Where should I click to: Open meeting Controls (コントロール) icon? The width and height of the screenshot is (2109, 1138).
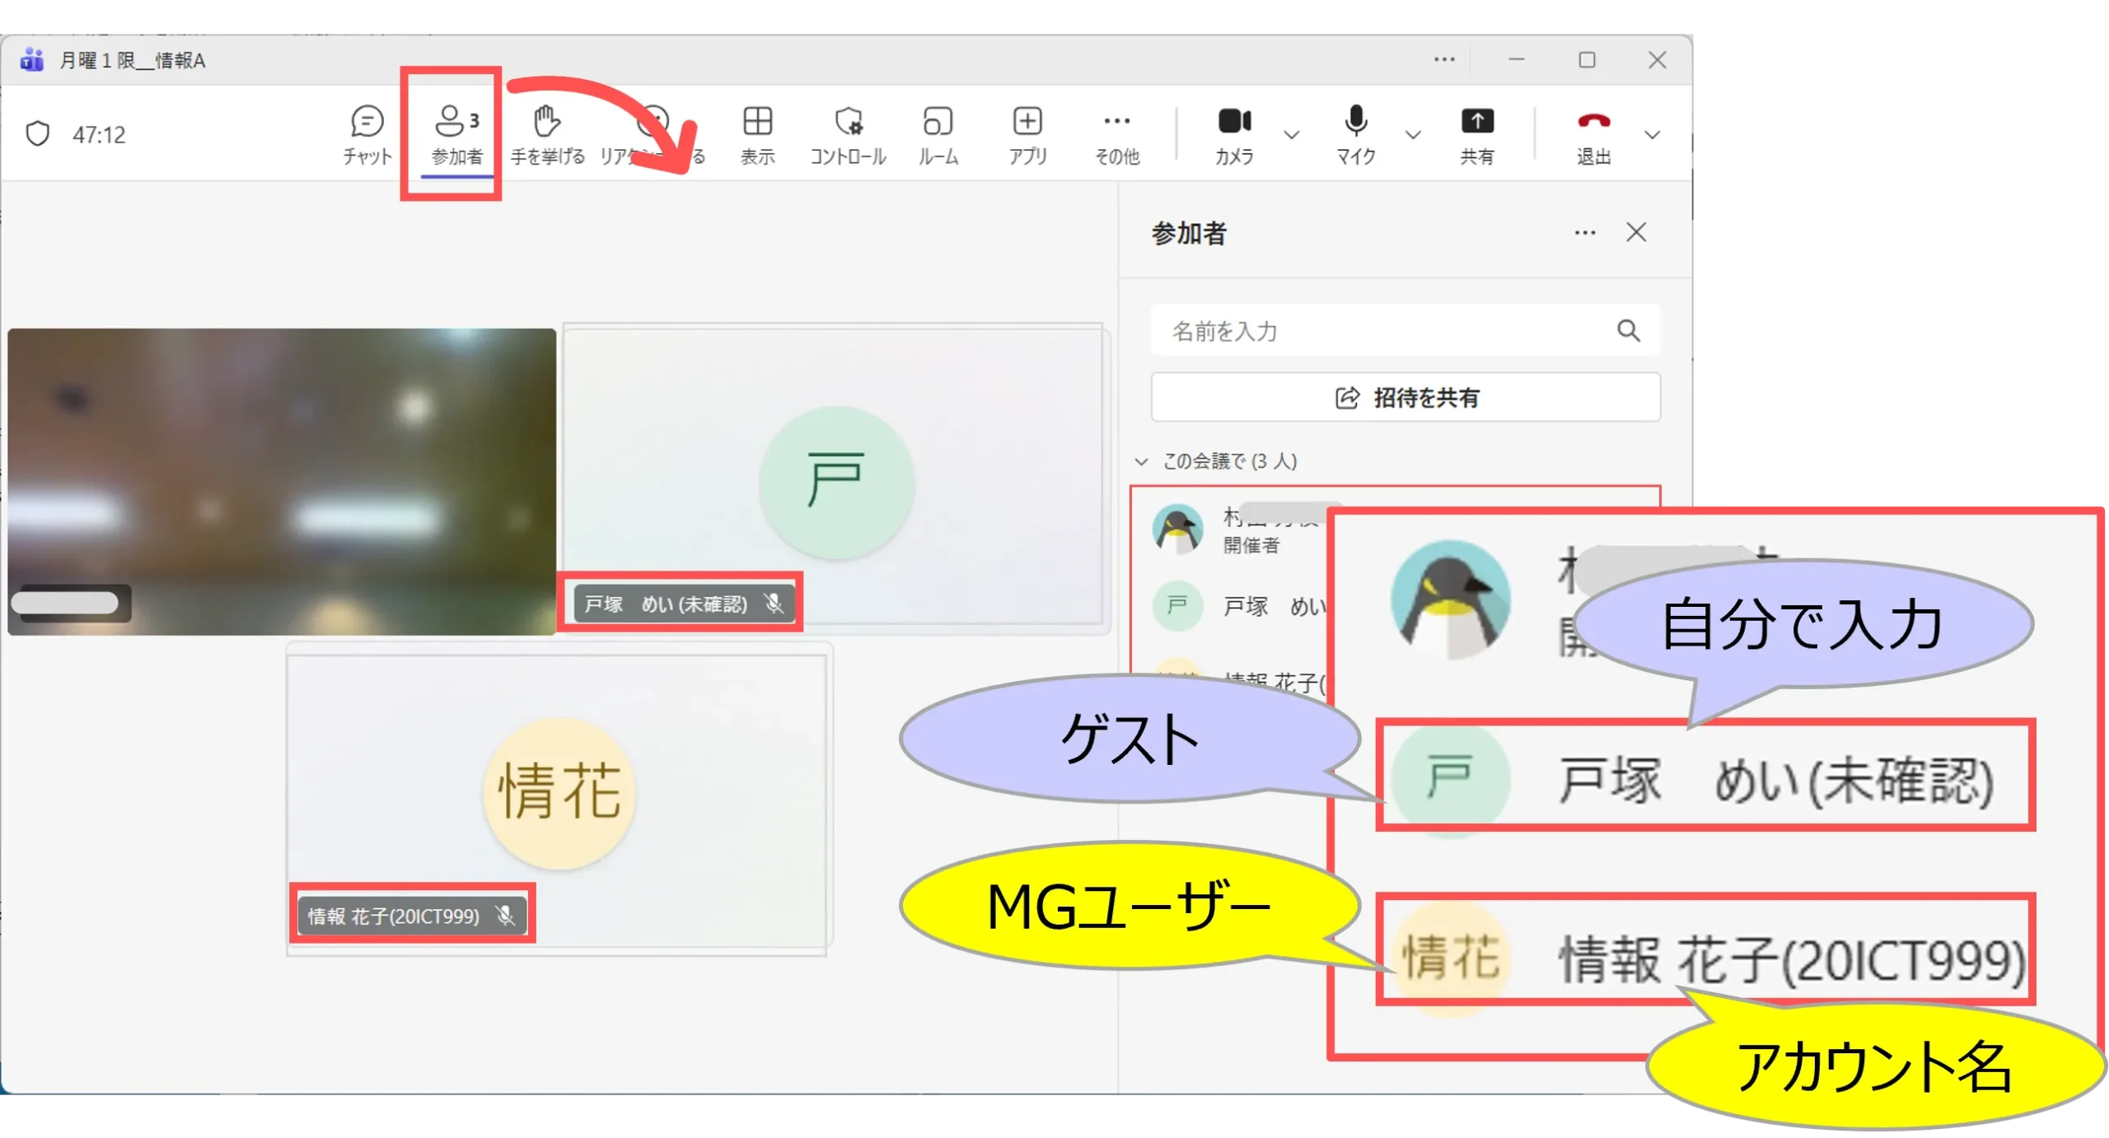click(x=848, y=133)
